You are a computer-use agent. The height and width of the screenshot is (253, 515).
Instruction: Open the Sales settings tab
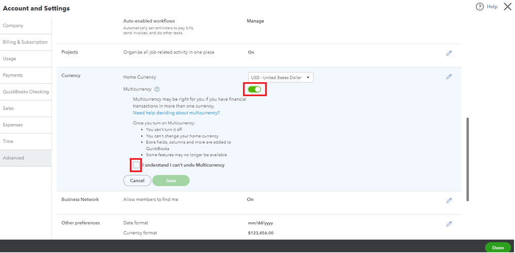coord(26,108)
